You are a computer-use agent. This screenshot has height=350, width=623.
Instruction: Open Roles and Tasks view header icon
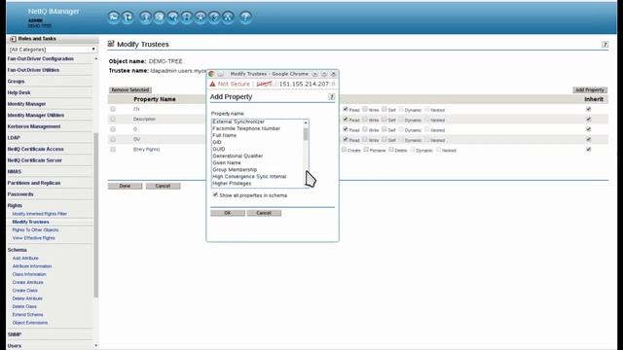[145, 17]
